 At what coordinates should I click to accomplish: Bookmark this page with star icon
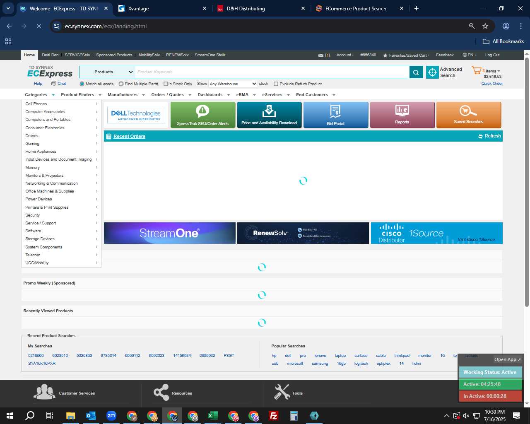pos(485,26)
